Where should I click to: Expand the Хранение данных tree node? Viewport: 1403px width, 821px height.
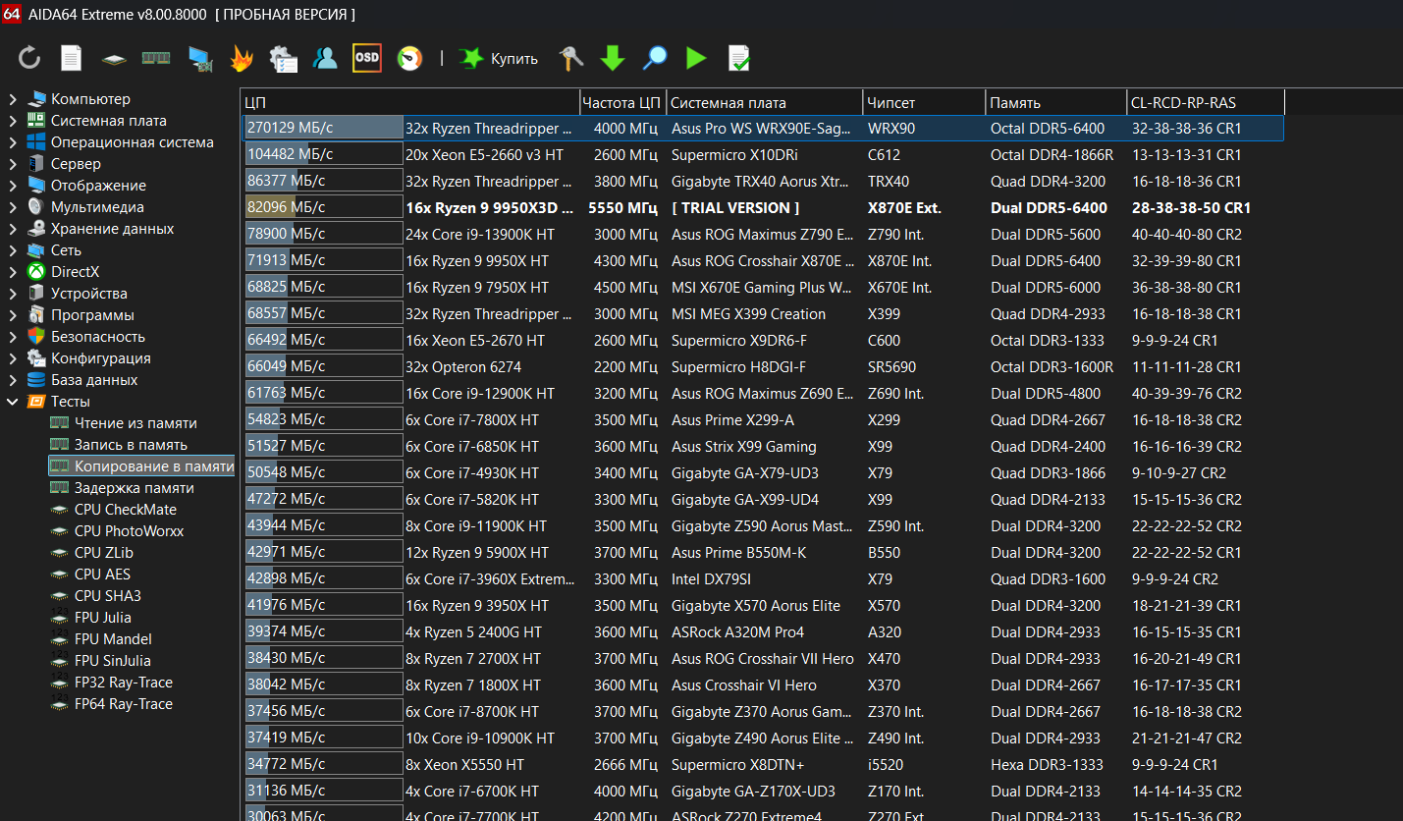[x=13, y=229]
